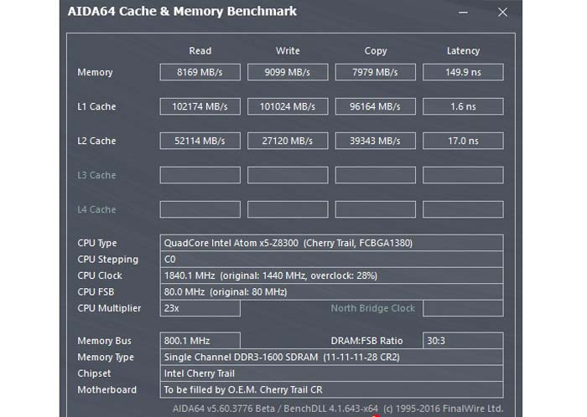Click the Memory Type DDR3-1600 field
The image size is (587, 417).
[332, 358]
